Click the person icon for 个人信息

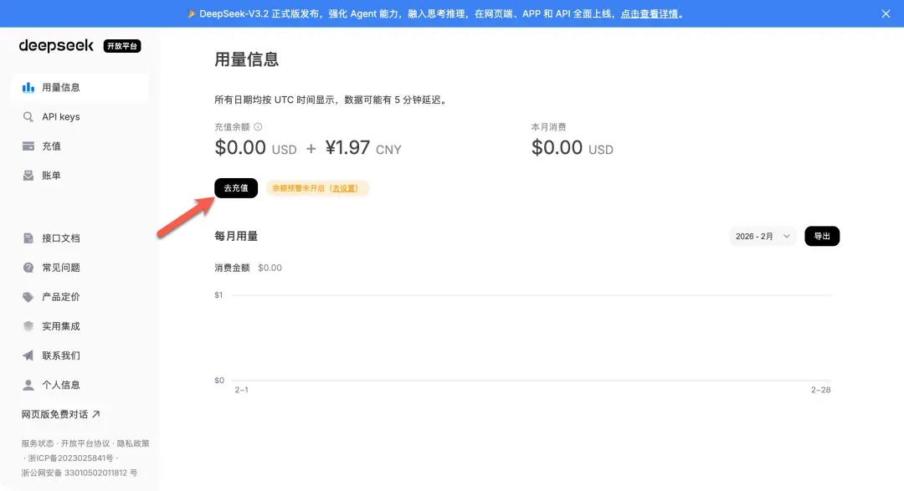pos(28,385)
